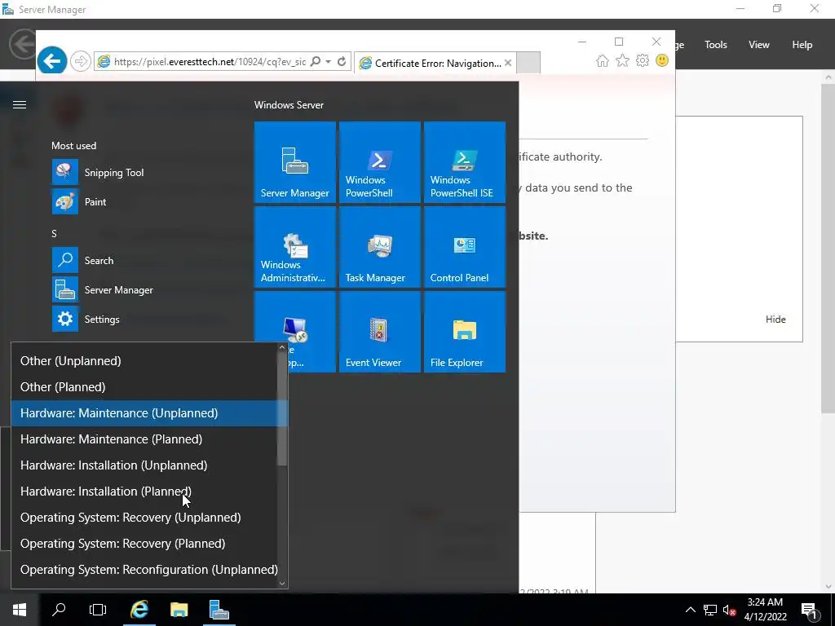This screenshot has width=835, height=626.
Task: Click the Internet Explorer address bar URL
Action: [210, 62]
